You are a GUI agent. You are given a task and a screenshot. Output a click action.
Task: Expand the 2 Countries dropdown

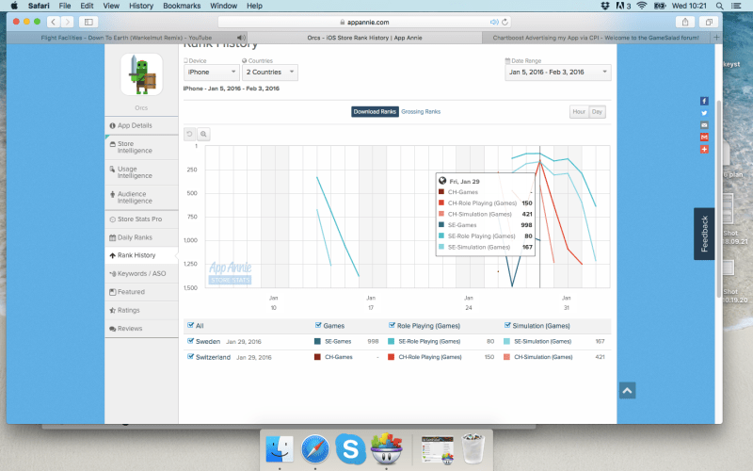coord(270,73)
